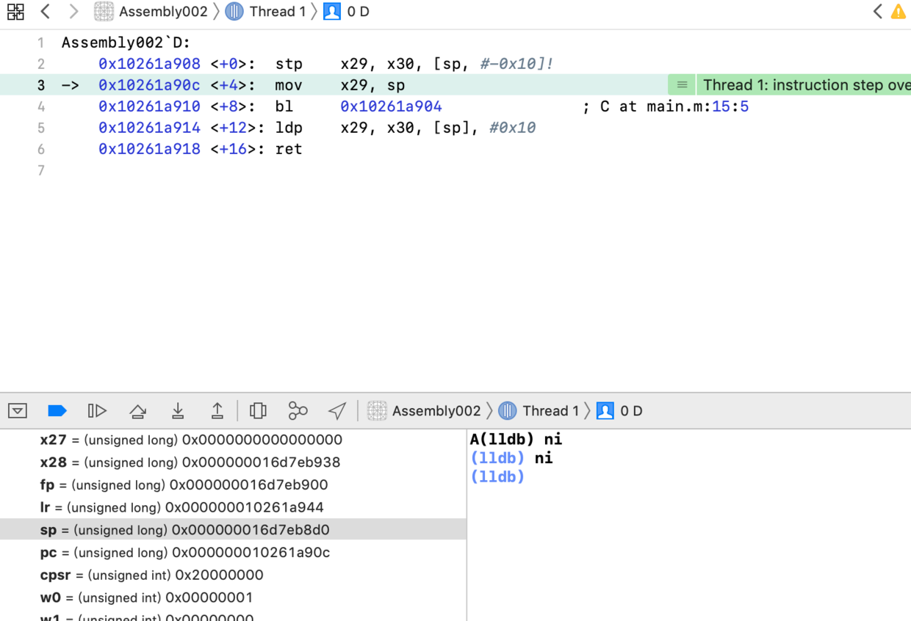Click the bl mnemonic on line 4
The height and width of the screenshot is (621, 911).
284,106
